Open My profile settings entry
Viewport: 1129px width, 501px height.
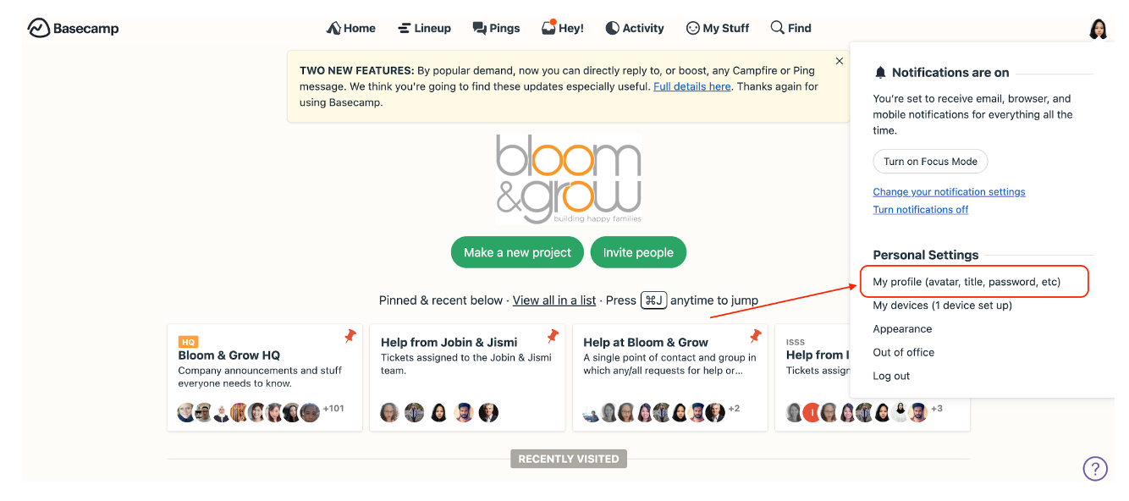(967, 282)
